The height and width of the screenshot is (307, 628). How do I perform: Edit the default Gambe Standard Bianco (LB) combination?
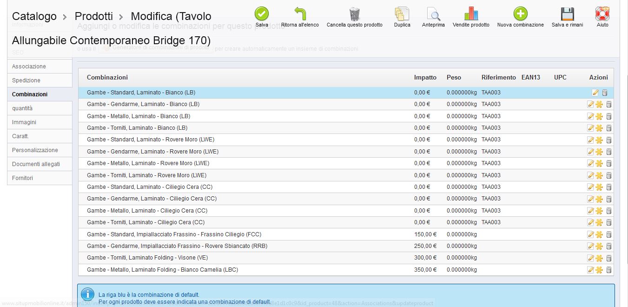595,93
